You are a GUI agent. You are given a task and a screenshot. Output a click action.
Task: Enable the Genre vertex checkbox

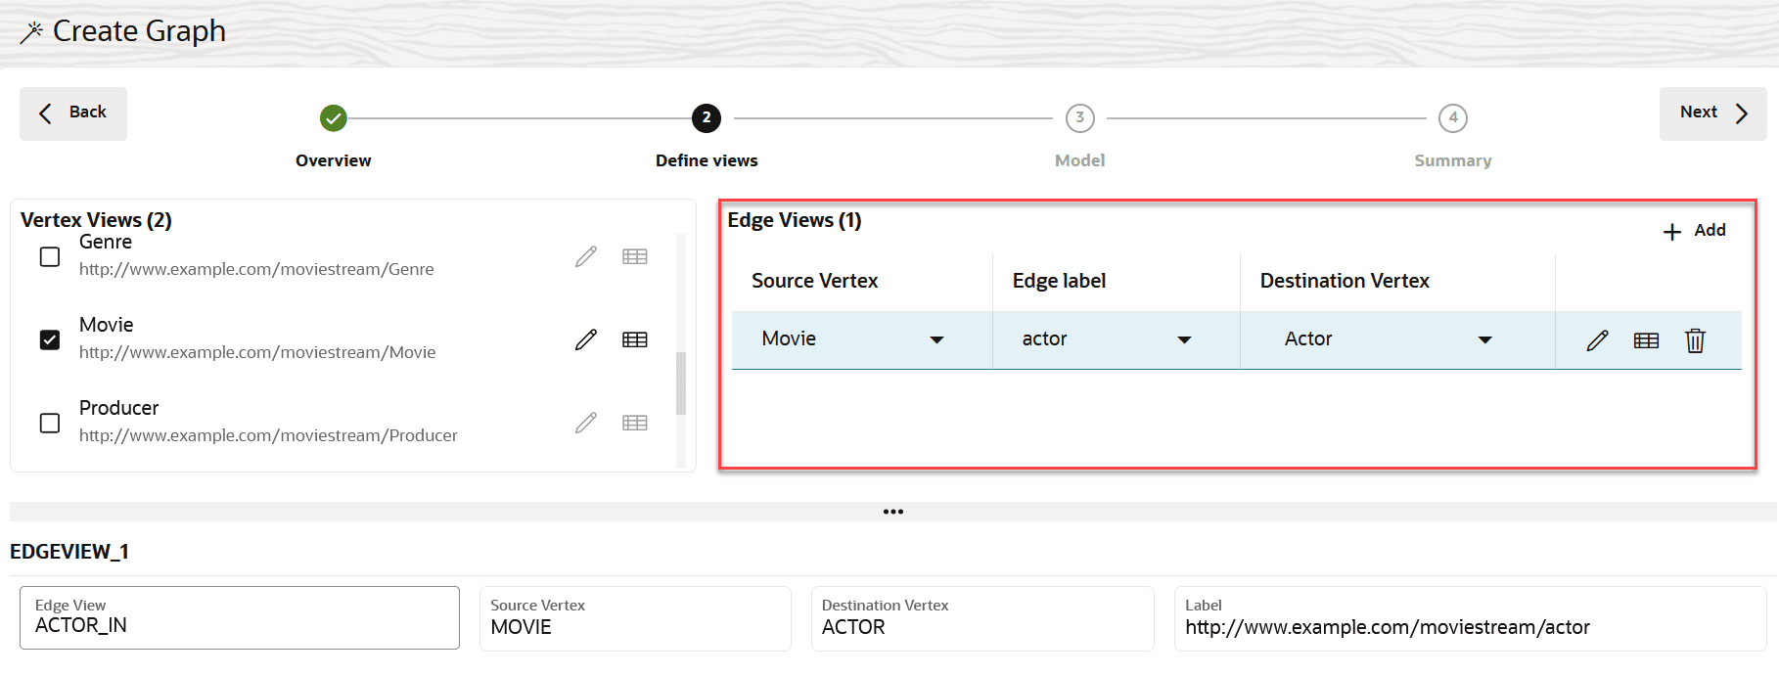click(x=50, y=256)
